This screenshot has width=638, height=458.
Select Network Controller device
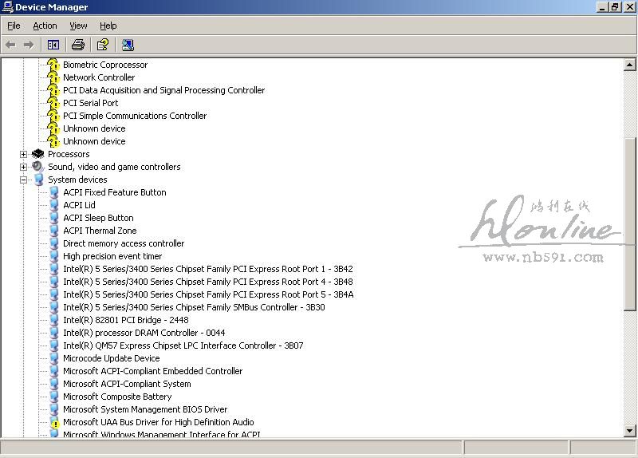99,77
